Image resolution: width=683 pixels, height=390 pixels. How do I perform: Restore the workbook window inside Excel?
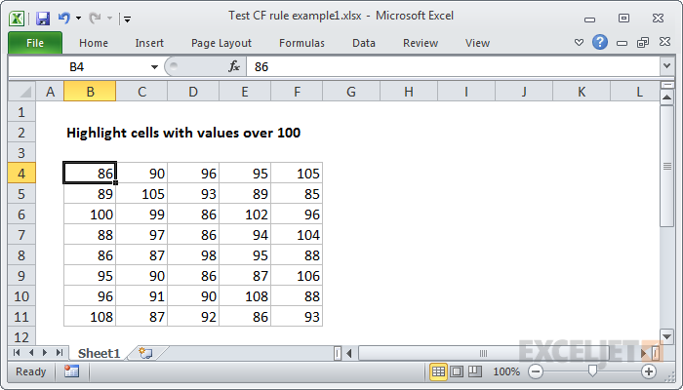click(643, 42)
